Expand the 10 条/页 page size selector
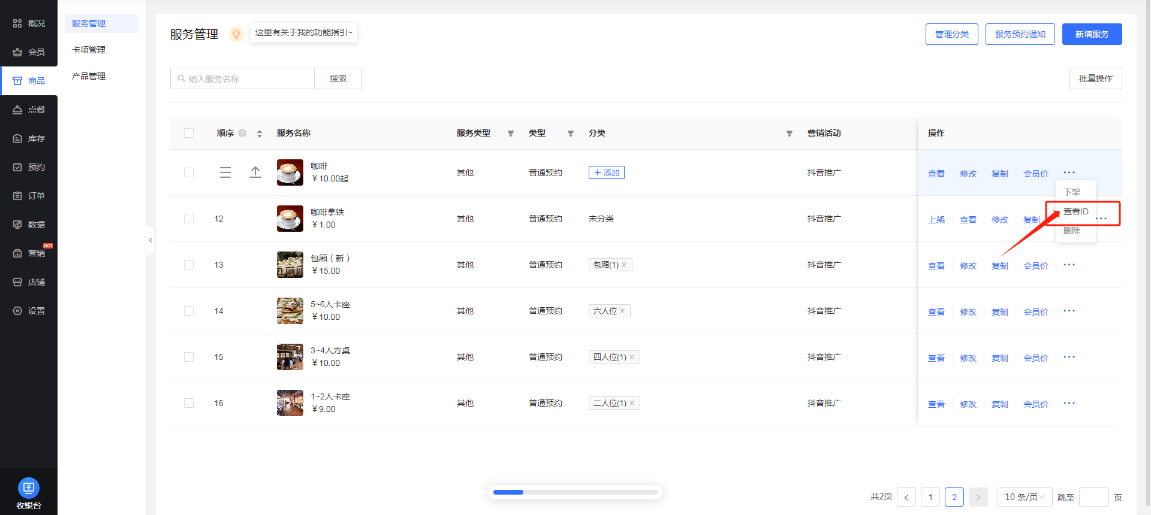Screen dimensions: 1151x515 (1025, 497)
